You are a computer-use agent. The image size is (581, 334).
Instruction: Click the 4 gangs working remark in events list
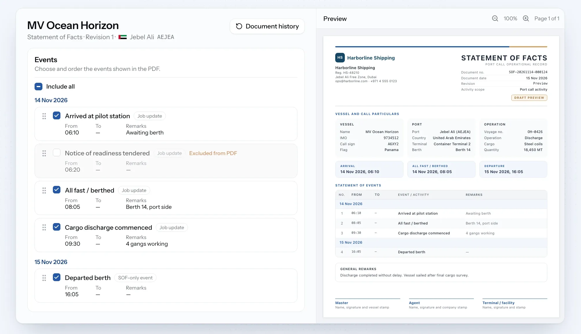coord(147,244)
